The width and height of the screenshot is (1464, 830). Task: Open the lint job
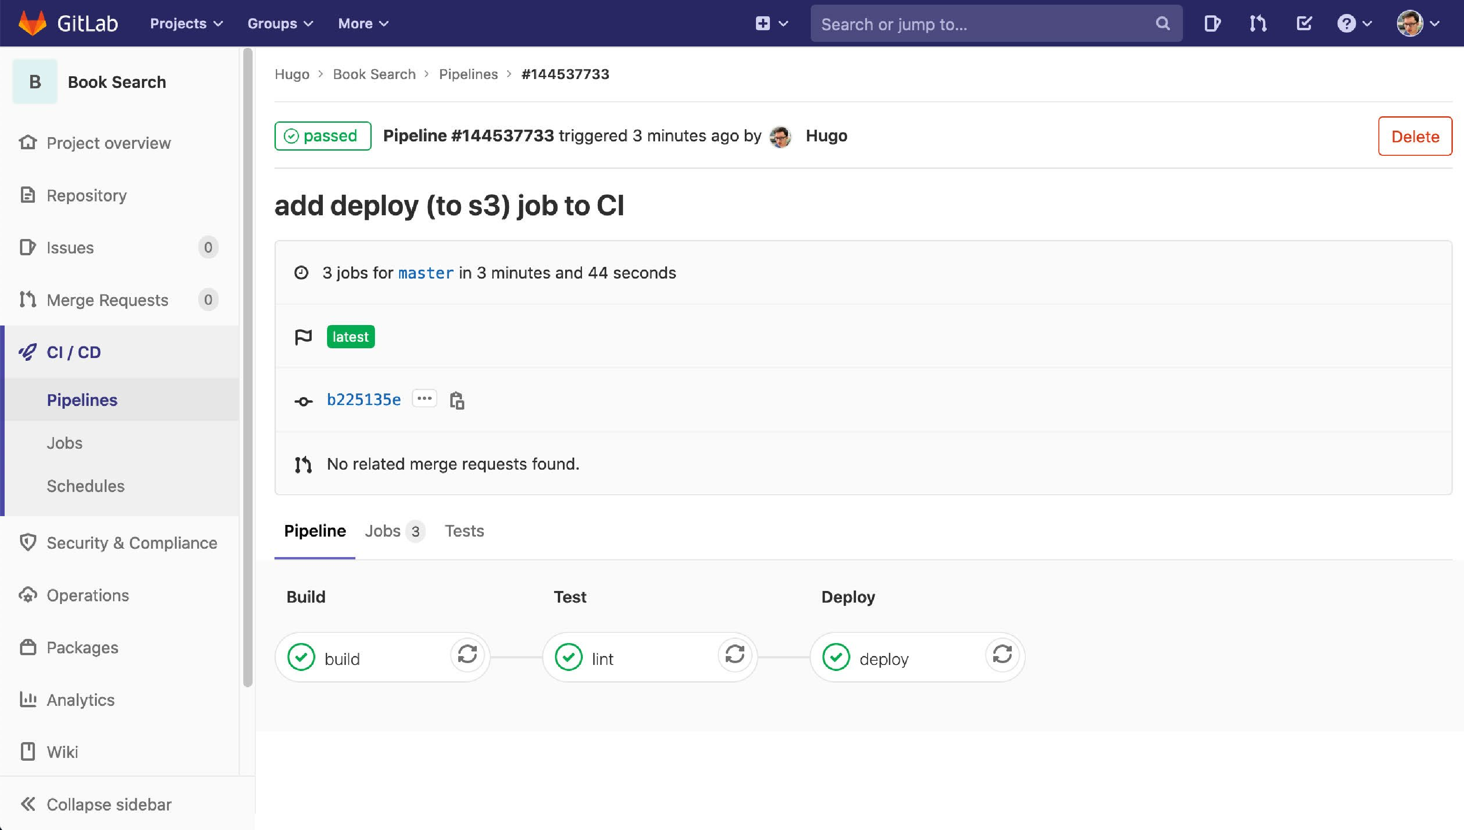pos(603,659)
